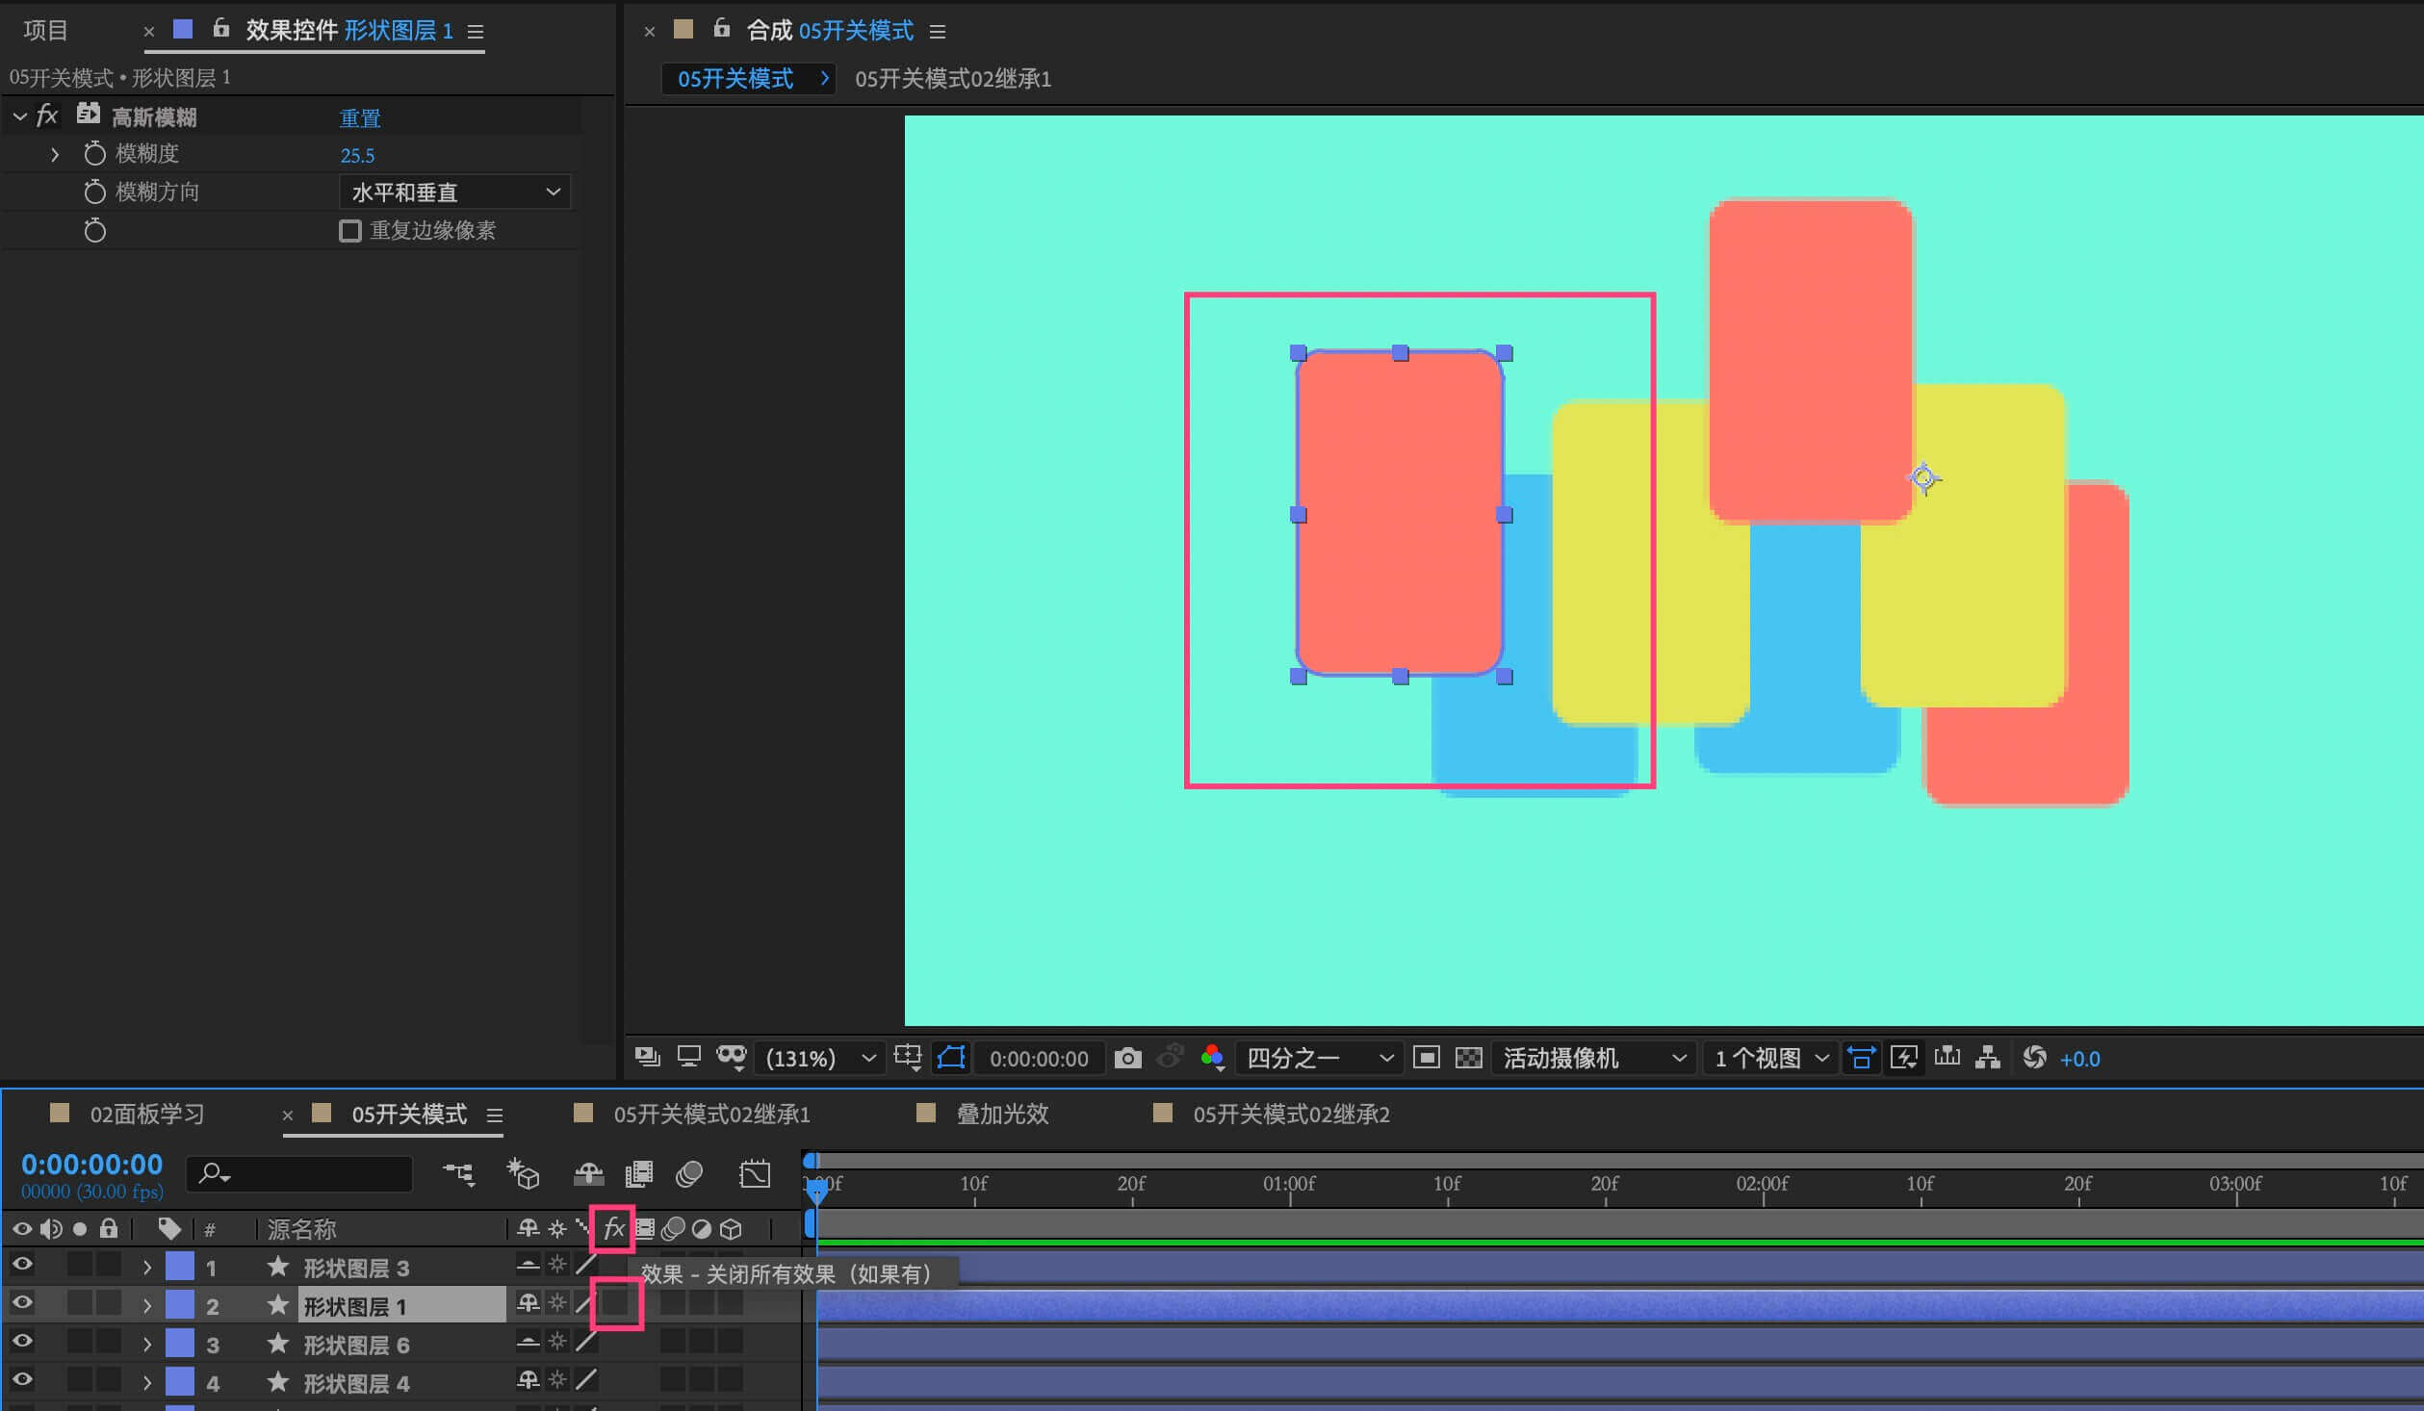Toggle the effects switch for 形状图层 1

[x=615, y=1304]
